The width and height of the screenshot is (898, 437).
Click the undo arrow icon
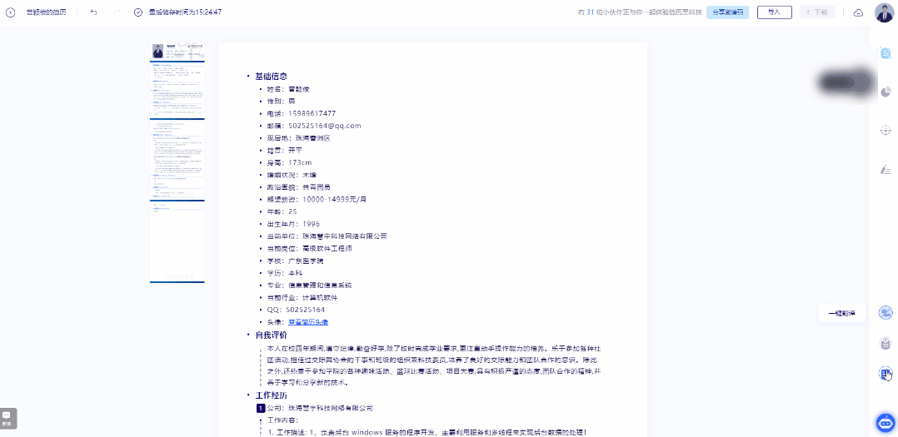pos(94,12)
